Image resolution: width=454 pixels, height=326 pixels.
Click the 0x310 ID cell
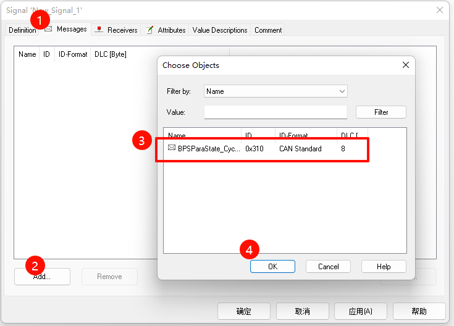[254, 149]
